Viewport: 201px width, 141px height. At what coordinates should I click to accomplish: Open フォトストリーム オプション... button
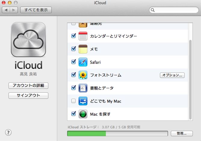tap(172, 75)
